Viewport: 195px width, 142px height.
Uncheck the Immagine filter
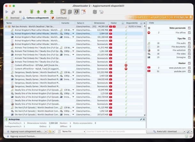189,57
